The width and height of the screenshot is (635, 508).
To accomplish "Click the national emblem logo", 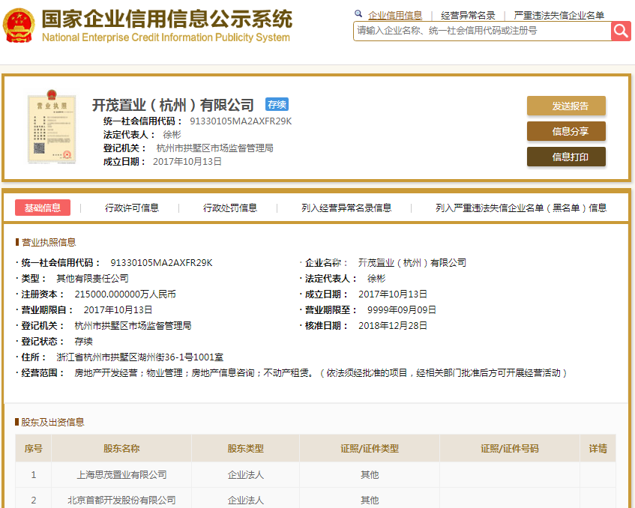I will pos(19,25).
